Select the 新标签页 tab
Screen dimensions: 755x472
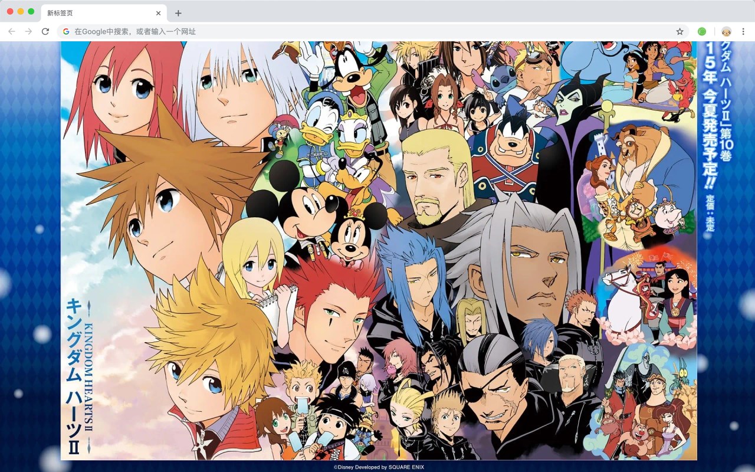coord(104,13)
